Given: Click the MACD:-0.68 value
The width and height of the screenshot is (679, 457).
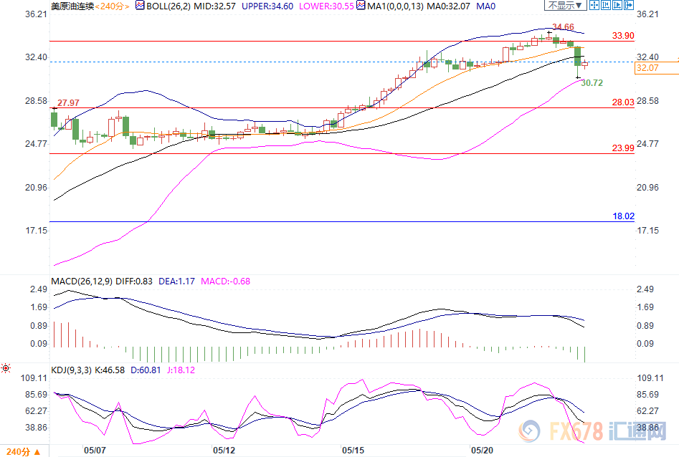Looking at the screenshot, I should tap(226, 282).
